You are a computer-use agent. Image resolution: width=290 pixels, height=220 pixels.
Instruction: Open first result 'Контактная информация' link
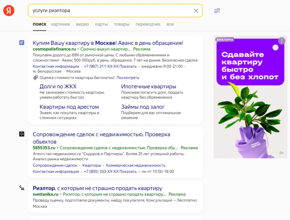pos(56,66)
